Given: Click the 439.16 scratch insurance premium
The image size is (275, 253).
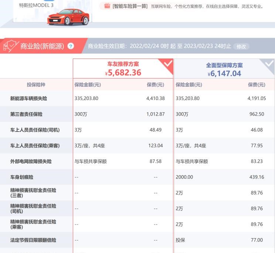Looking at the screenshot, I should click(257, 177).
